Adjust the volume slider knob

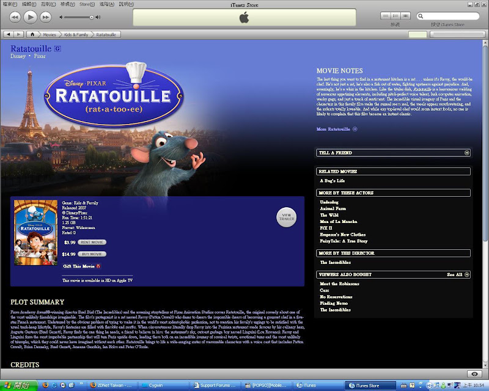point(91,17)
